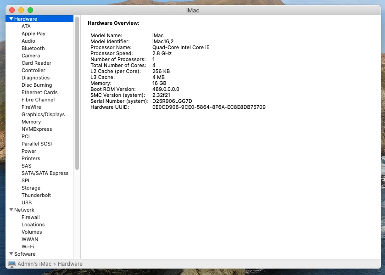385x275 pixels.
Task: Expand the Software section
Action: 11,254
